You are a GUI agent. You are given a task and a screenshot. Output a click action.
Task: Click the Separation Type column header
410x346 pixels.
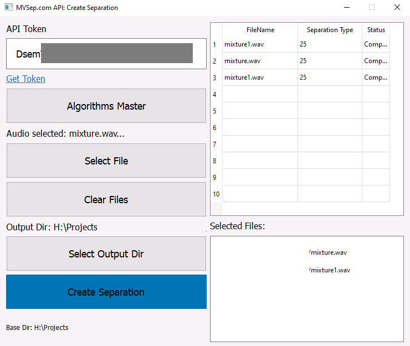point(330,30)
